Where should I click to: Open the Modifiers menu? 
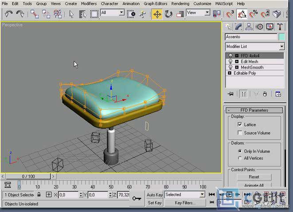89,4
